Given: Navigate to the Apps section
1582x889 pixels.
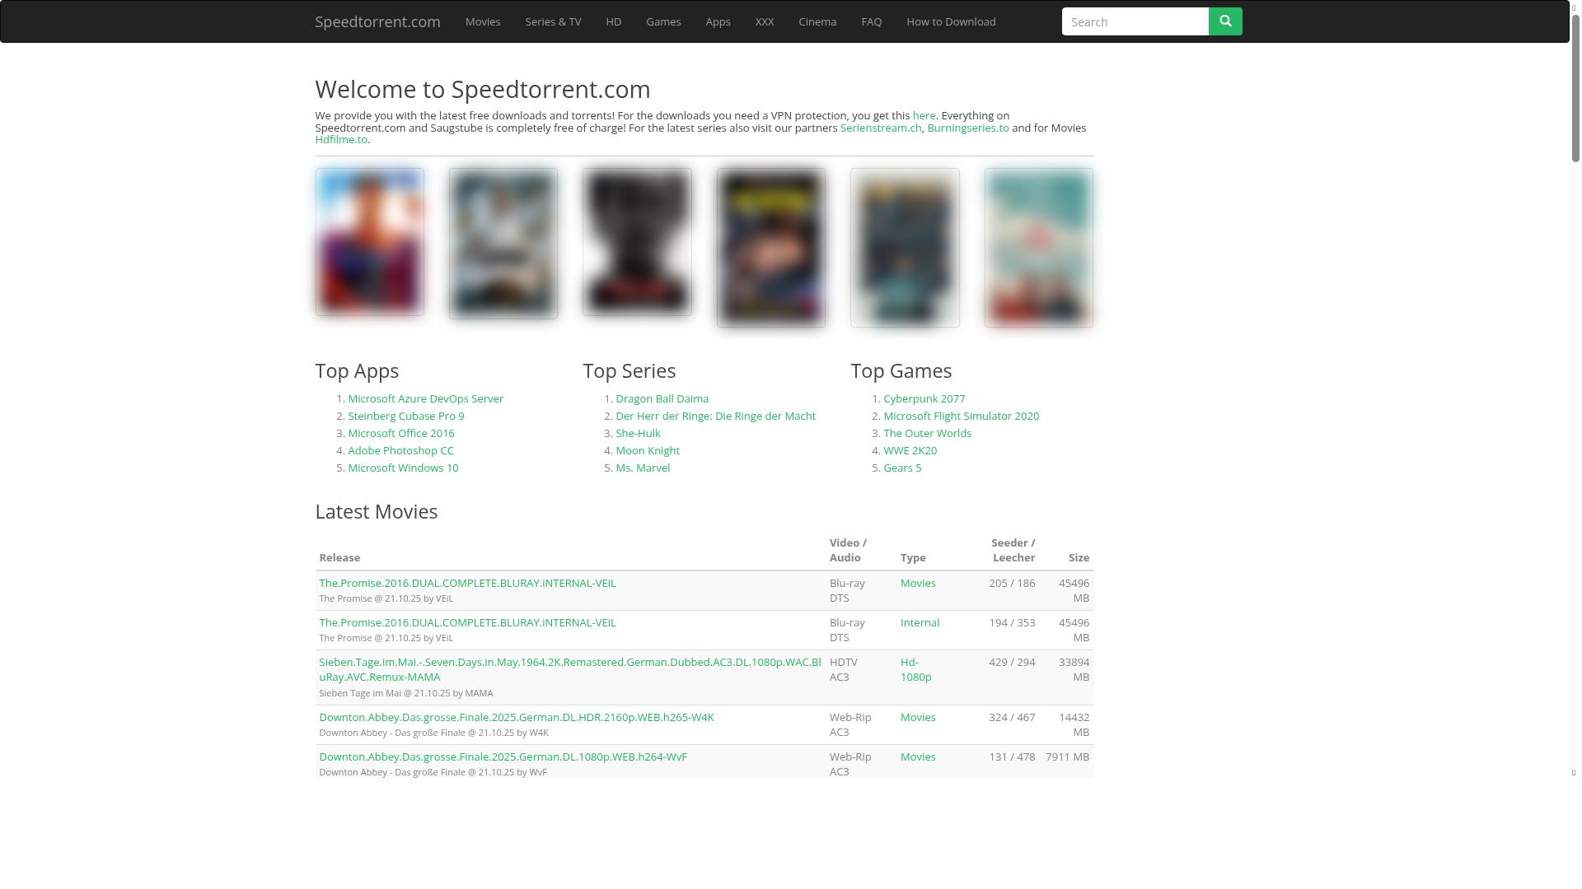Looking at the screenshot, I should tap(718, 21).
